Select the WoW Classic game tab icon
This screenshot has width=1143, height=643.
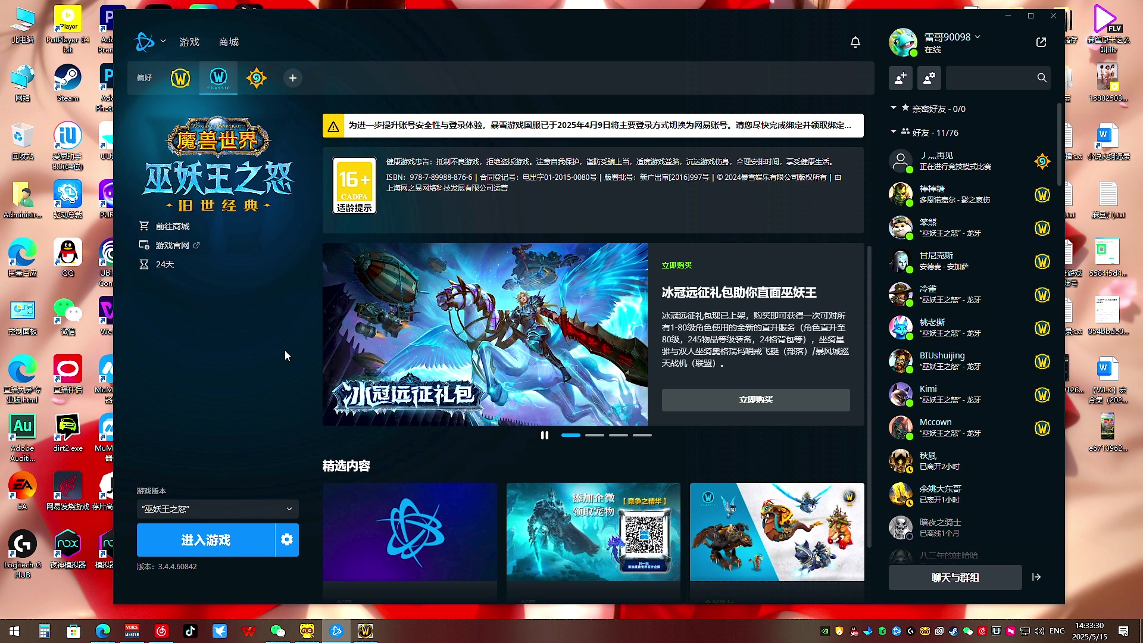pyautogui.click(x=218, y=78)
